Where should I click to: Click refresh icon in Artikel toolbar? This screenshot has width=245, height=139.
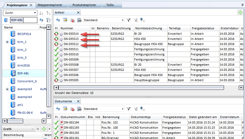(58, 20)
